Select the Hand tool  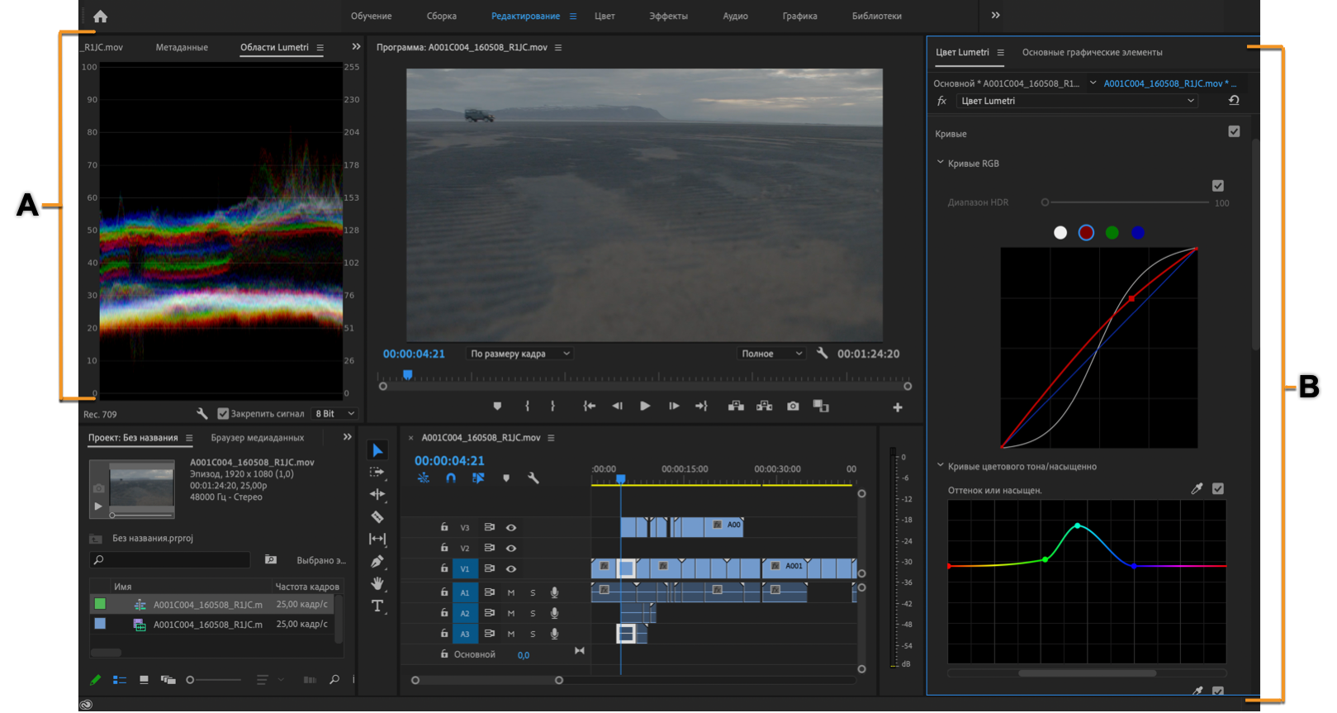point(377,583)
